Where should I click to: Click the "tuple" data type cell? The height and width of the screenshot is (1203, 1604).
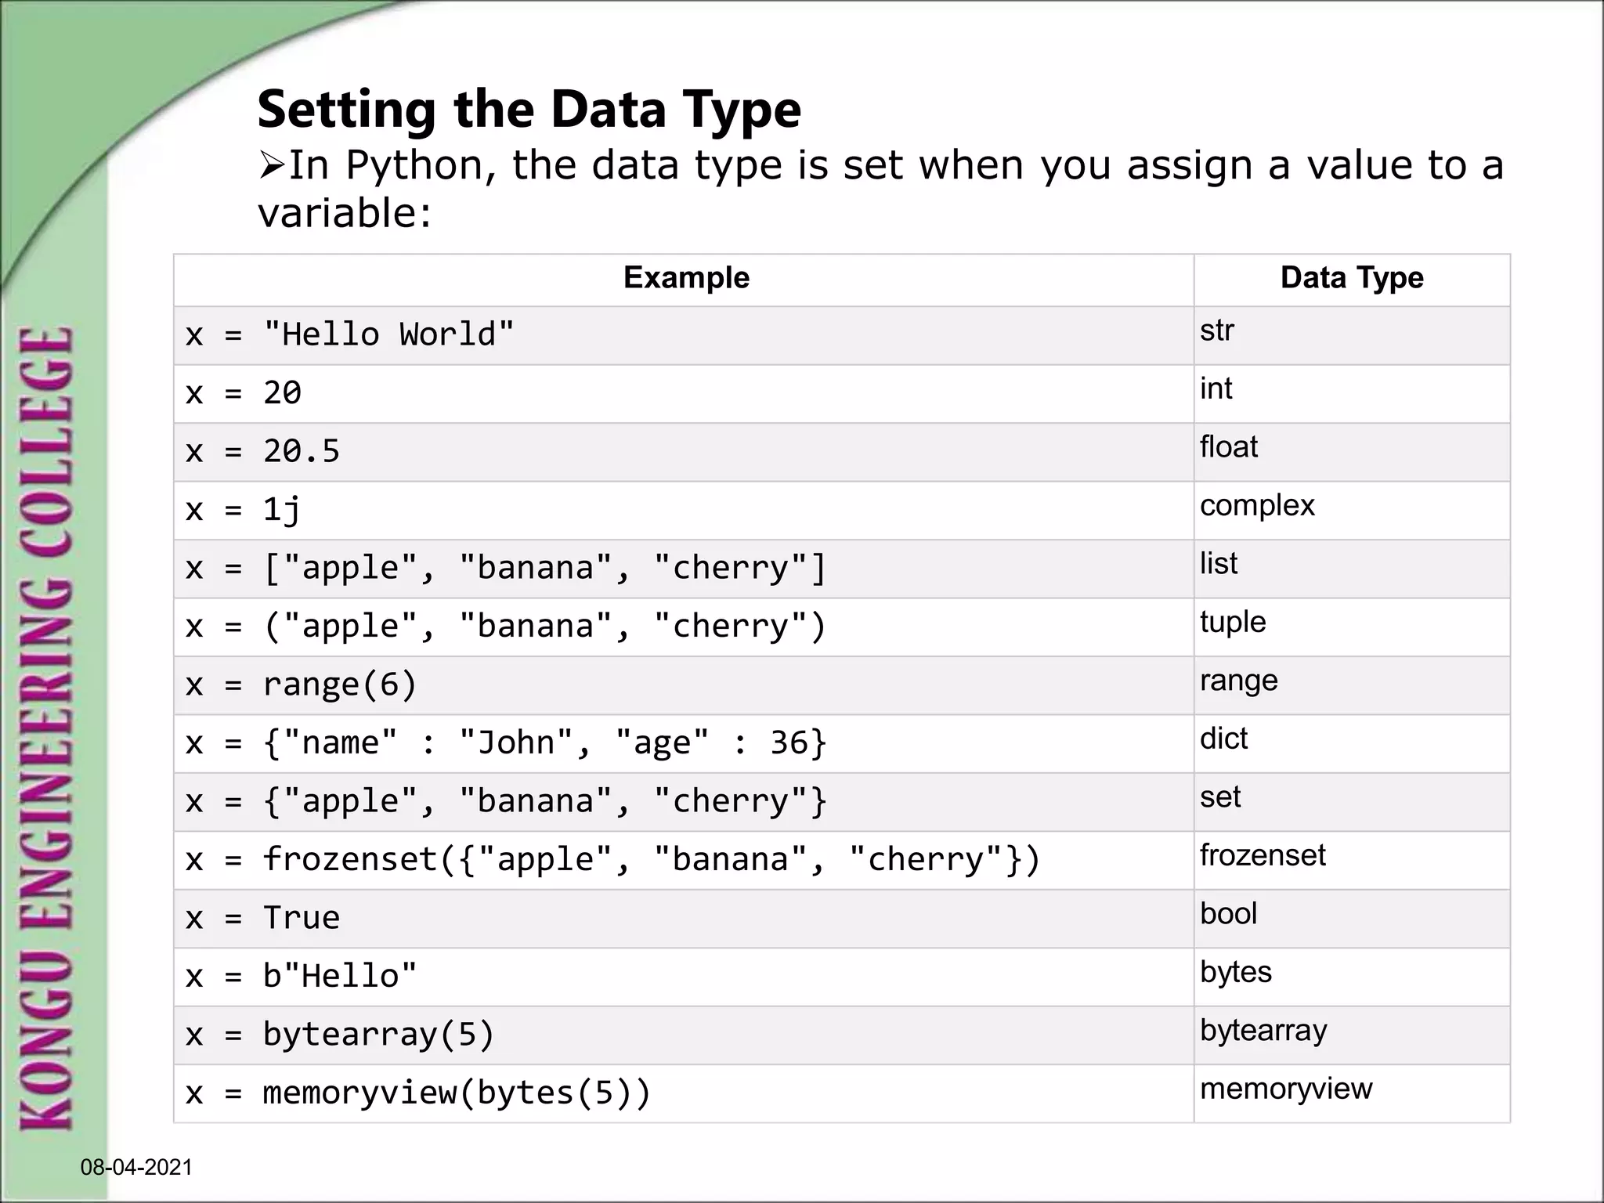point(1232,623)
